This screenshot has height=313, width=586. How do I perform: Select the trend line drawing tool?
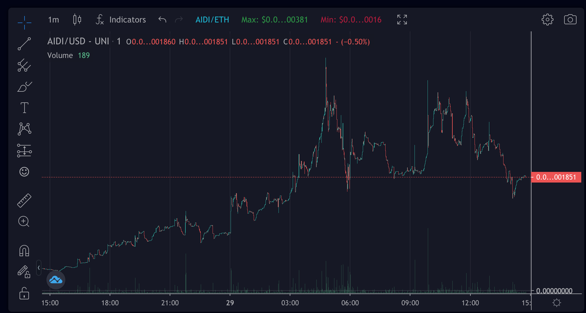click(x=24, y=43)
